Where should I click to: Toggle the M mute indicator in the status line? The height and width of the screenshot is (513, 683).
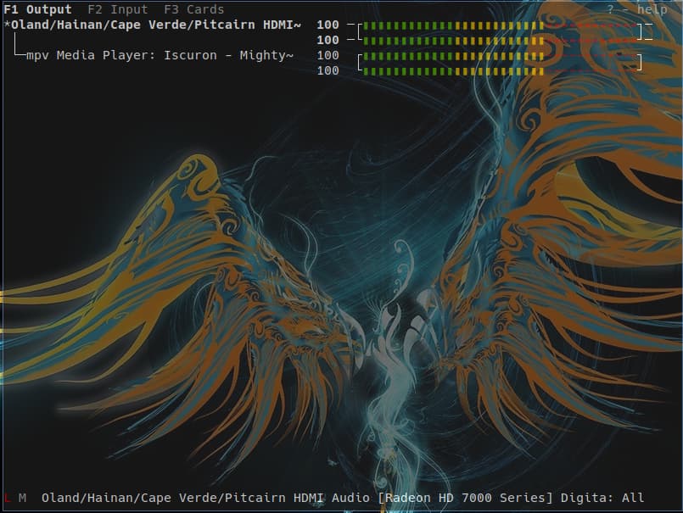22,498
